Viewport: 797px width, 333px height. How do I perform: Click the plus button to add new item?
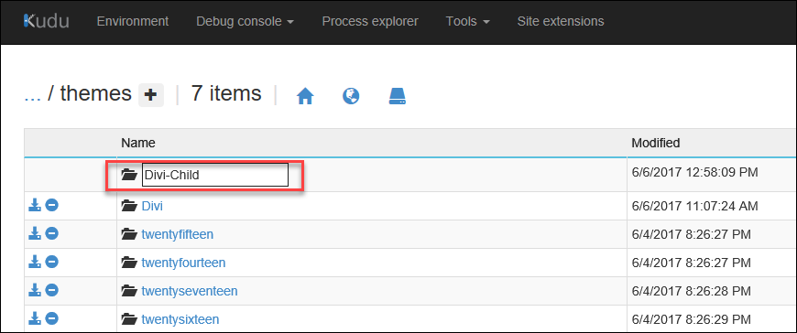151,95
